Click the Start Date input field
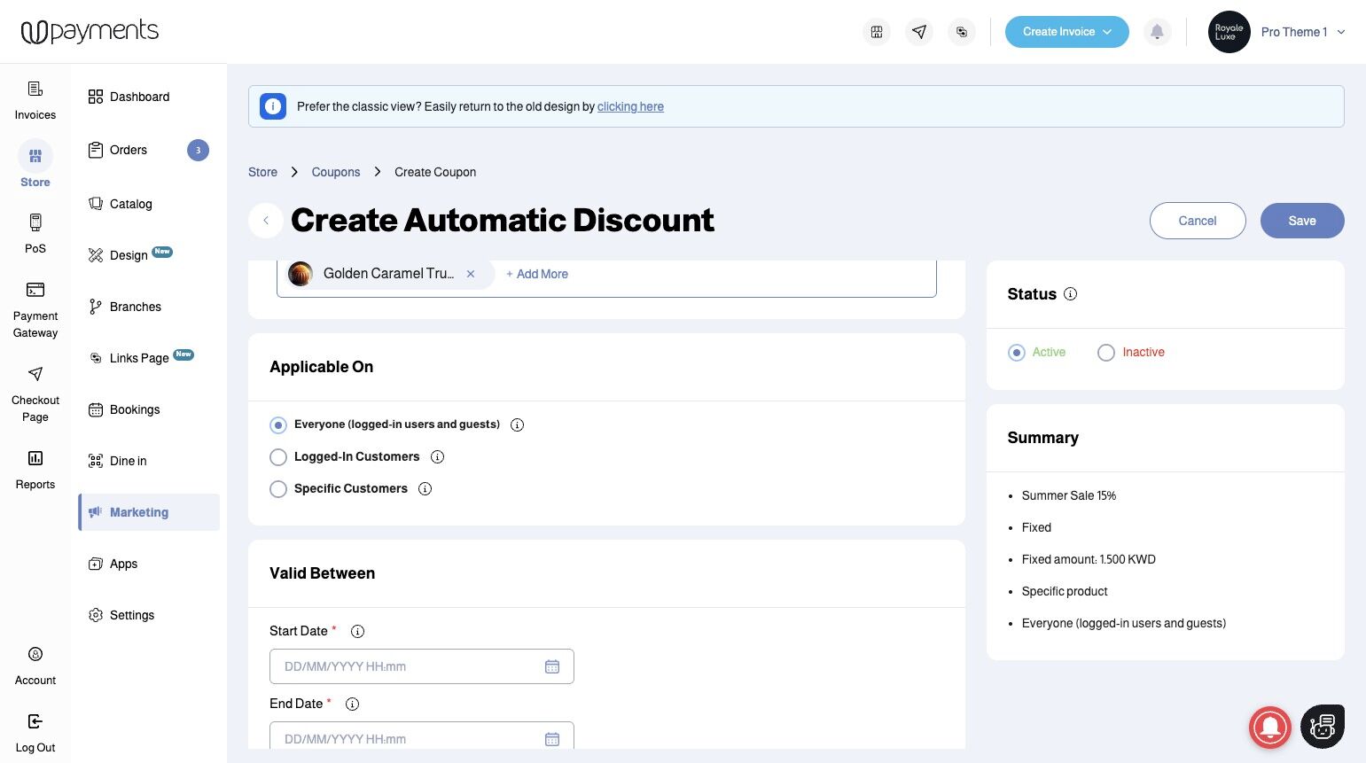 pyautogui.click(x=408, y=666)
